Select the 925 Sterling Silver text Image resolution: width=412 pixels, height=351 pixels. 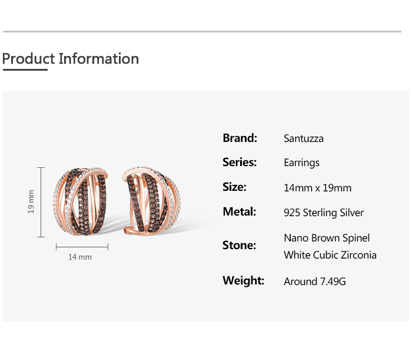tap(324, 213)
